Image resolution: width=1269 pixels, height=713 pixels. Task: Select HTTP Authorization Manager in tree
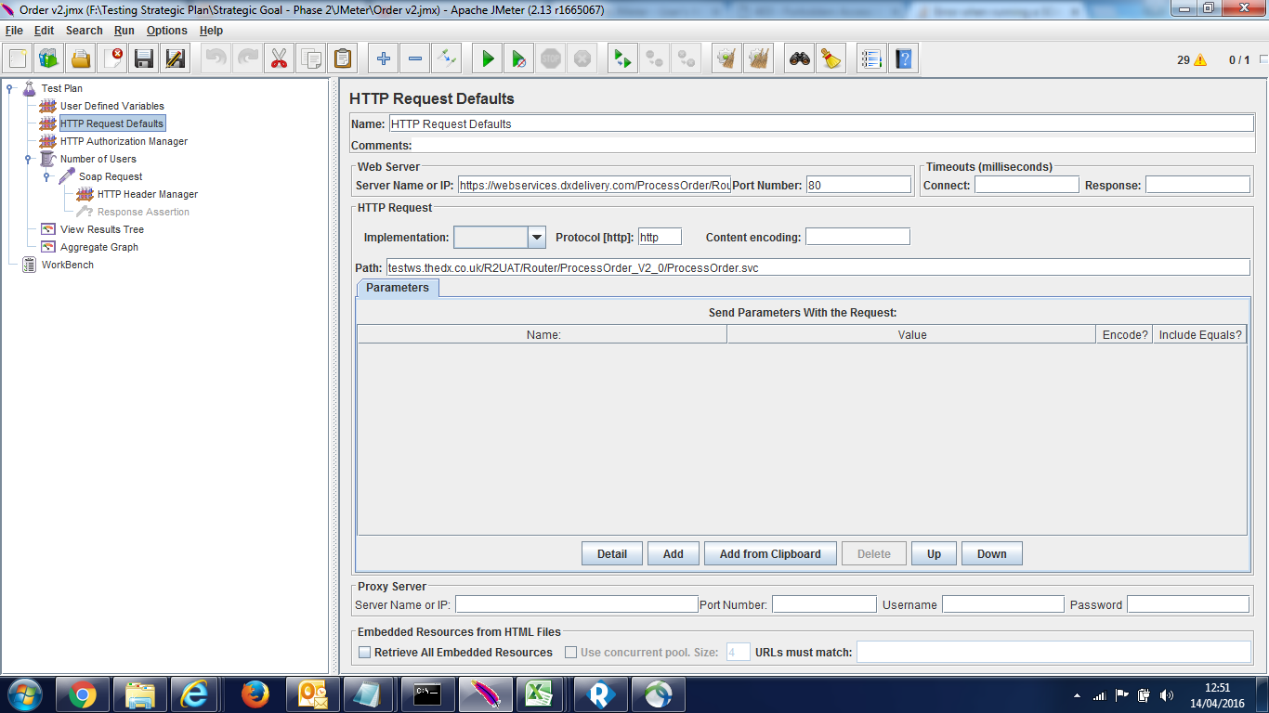124,142
